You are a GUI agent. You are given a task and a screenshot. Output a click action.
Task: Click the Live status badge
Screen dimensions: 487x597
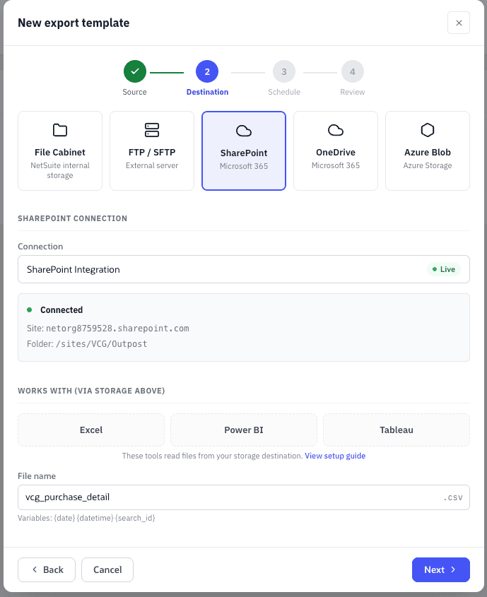tap(444, 269)
